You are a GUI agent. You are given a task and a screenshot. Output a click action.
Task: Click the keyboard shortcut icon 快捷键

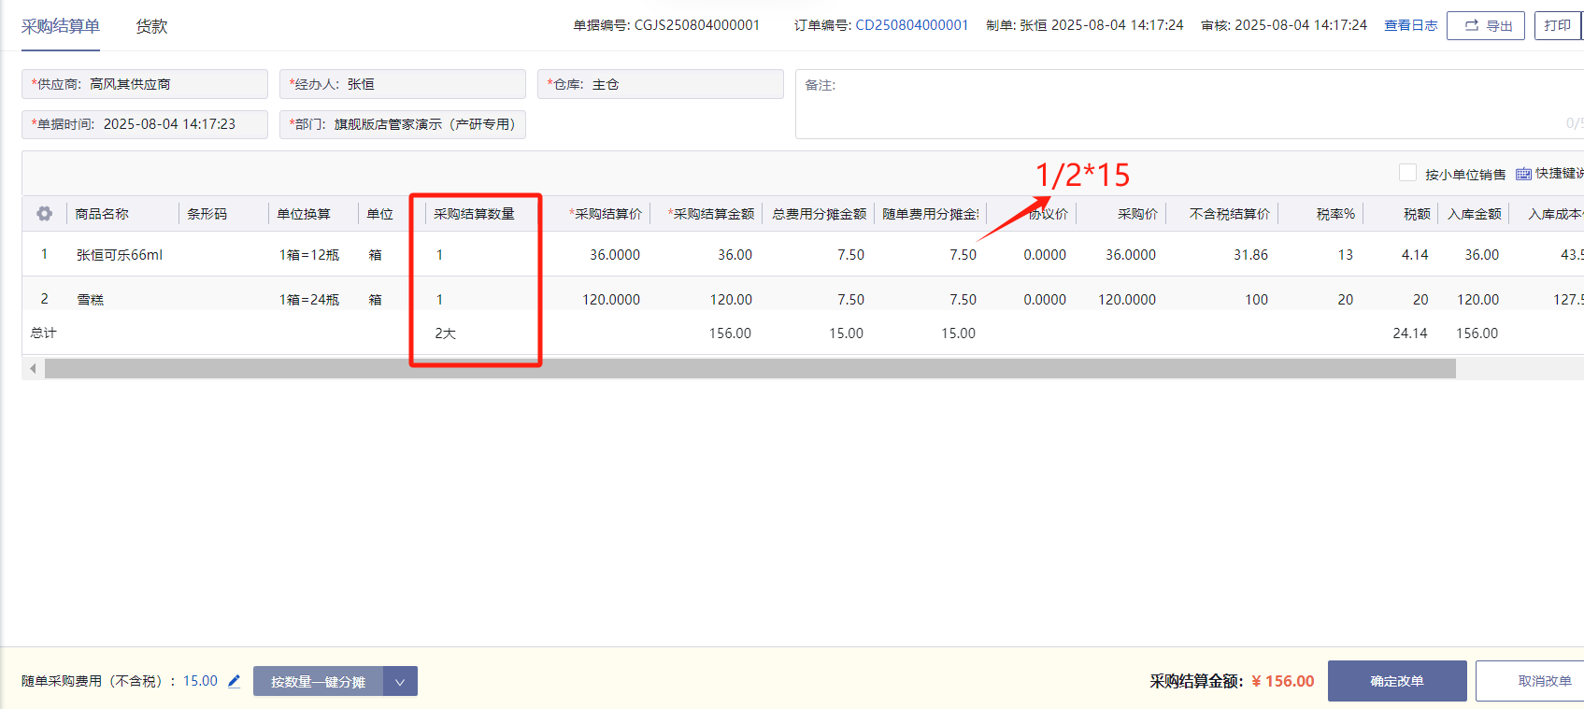1524,174
